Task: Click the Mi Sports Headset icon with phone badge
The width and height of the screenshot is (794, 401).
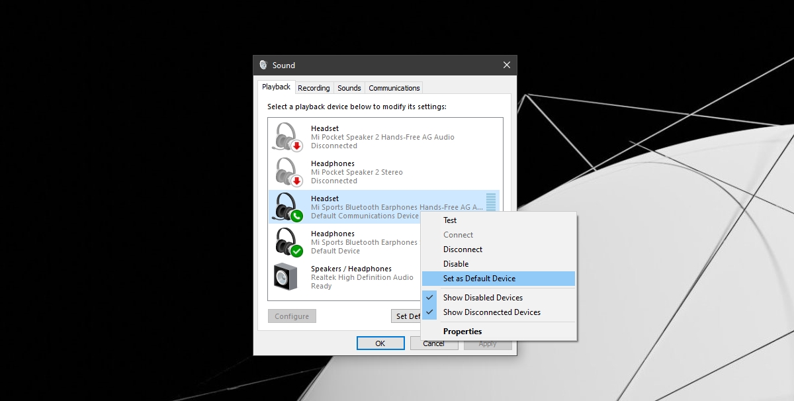Action: click(288, 207)
